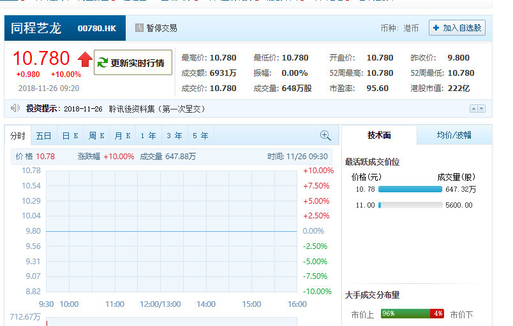Open the 1年 chart tab
Screen dimensions: 513x326
[x=149, y=136]
